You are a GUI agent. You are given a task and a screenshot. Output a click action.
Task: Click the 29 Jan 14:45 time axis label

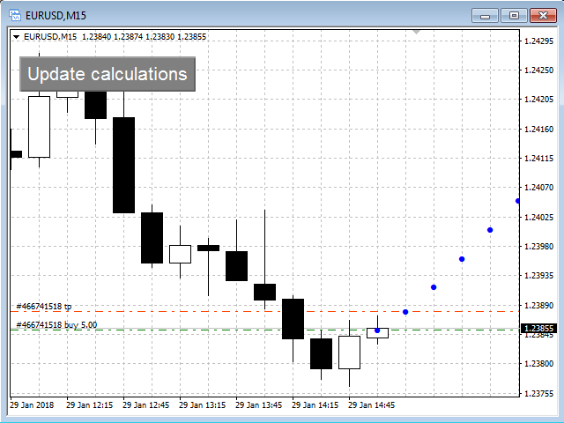(371, 405)
